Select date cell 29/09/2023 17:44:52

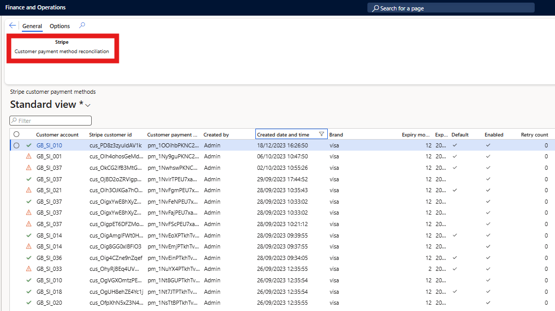coord(282,179)
